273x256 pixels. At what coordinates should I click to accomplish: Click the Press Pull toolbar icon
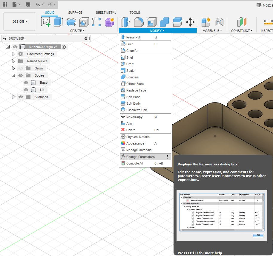126,22
